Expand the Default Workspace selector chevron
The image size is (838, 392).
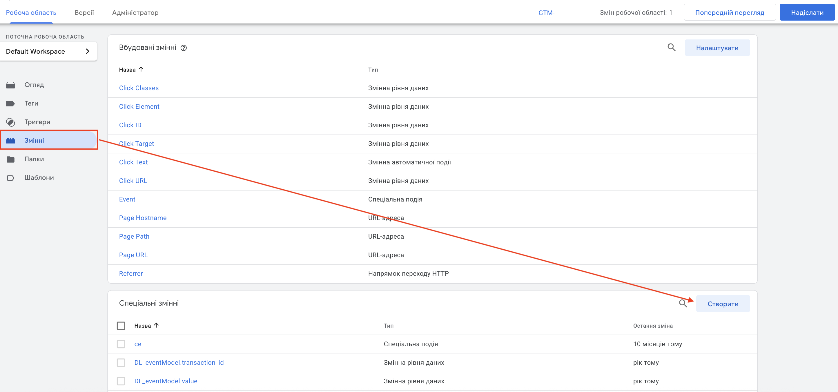[x=87, y=51]
